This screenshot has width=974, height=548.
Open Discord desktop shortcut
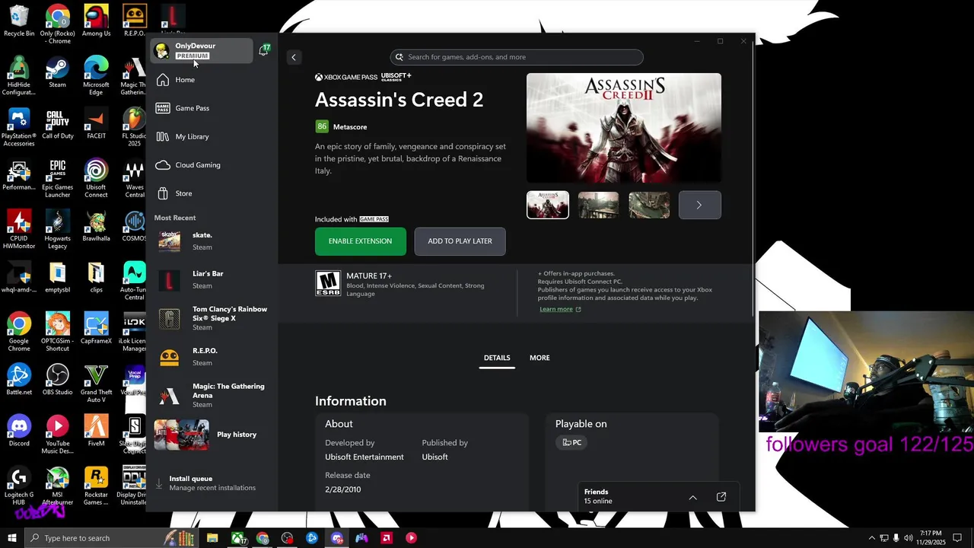click(19, 431)
